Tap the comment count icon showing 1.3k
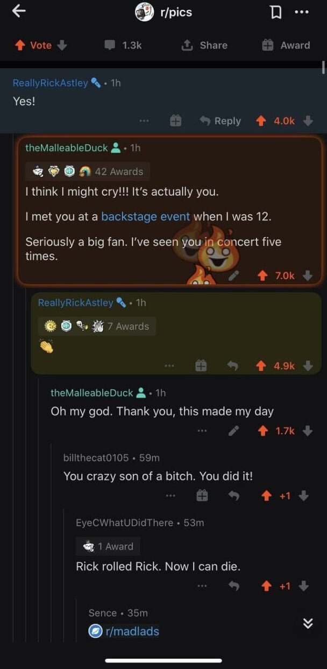 click(x=109, y=45)
